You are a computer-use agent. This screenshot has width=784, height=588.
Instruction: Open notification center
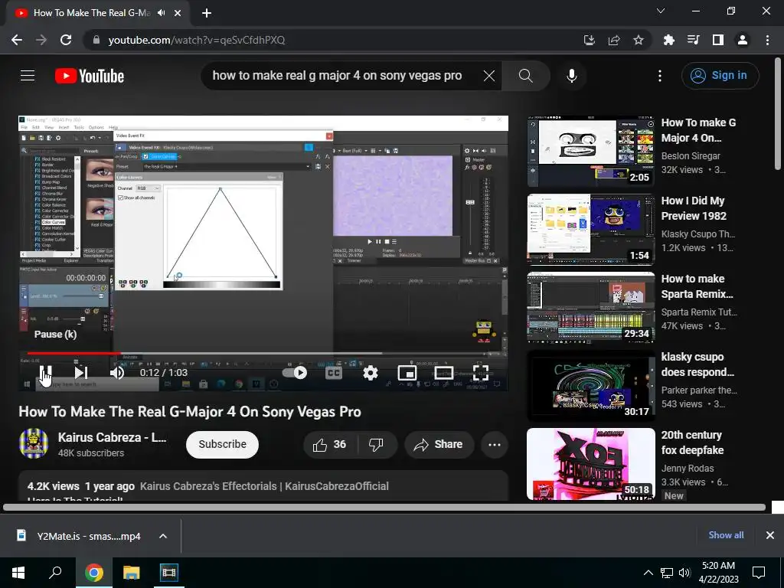759,573
